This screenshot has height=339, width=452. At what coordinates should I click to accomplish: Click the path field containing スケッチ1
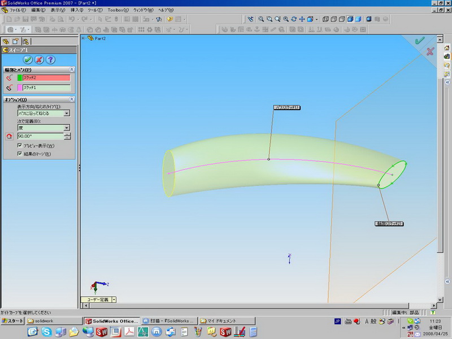(46, 88)
